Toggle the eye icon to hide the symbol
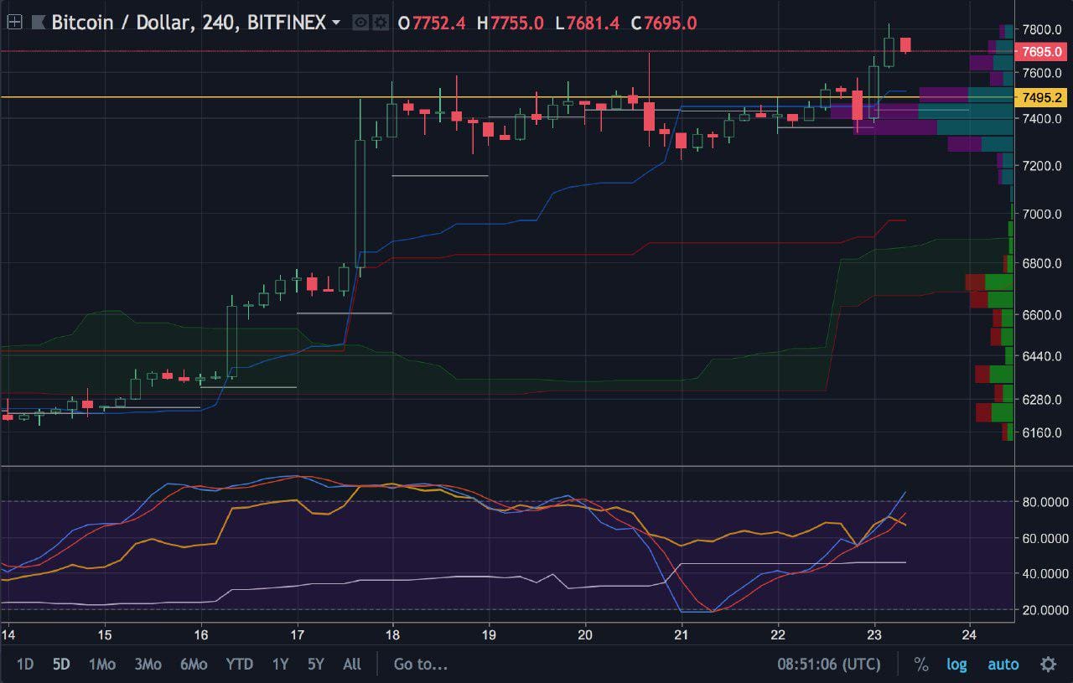 click(x=360, y=23)
